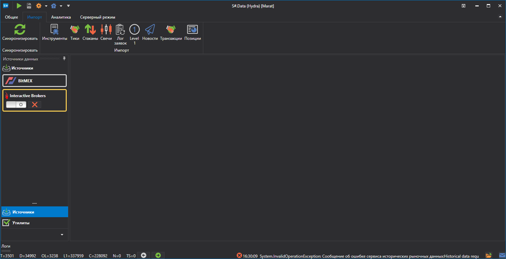This screenshot has width=506, height=259.
Task: Click the navigation pane splitter grip
Action: tap(35, 203)
